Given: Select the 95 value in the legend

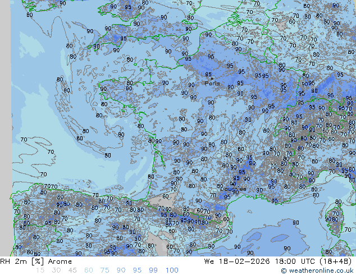Looking at the screenshot, I should point(138,271).
